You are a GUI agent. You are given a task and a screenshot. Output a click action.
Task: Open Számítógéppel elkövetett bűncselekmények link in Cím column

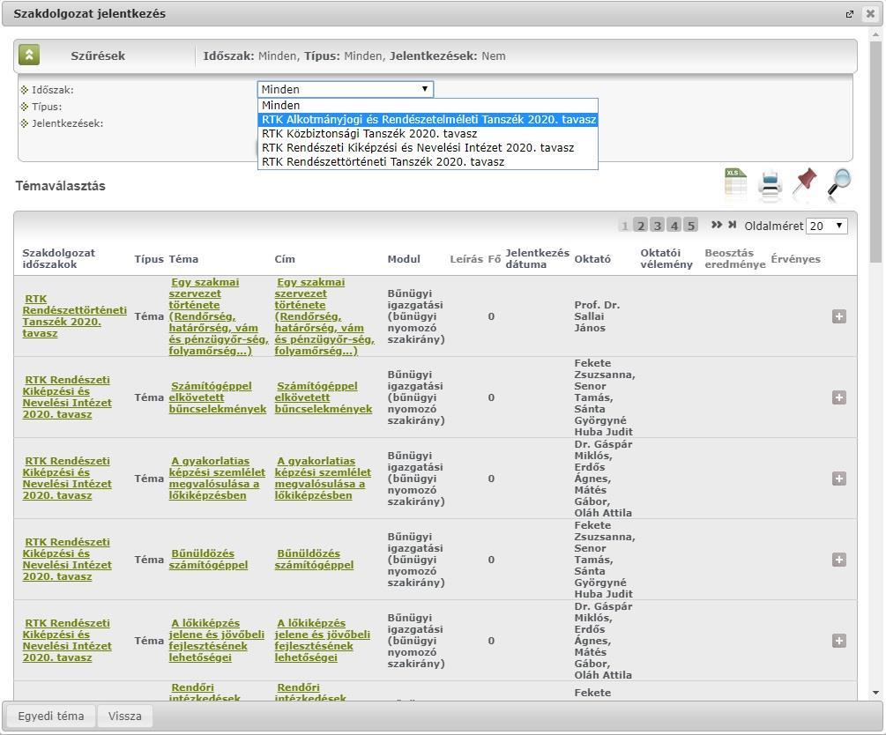coord(324,397)
